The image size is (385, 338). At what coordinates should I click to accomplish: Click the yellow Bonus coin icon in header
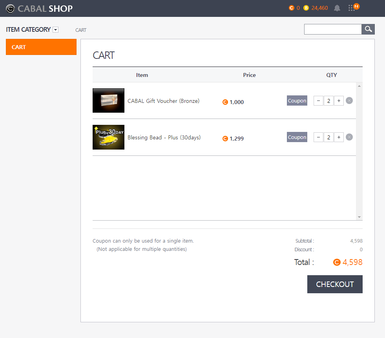tap(306, 8)
